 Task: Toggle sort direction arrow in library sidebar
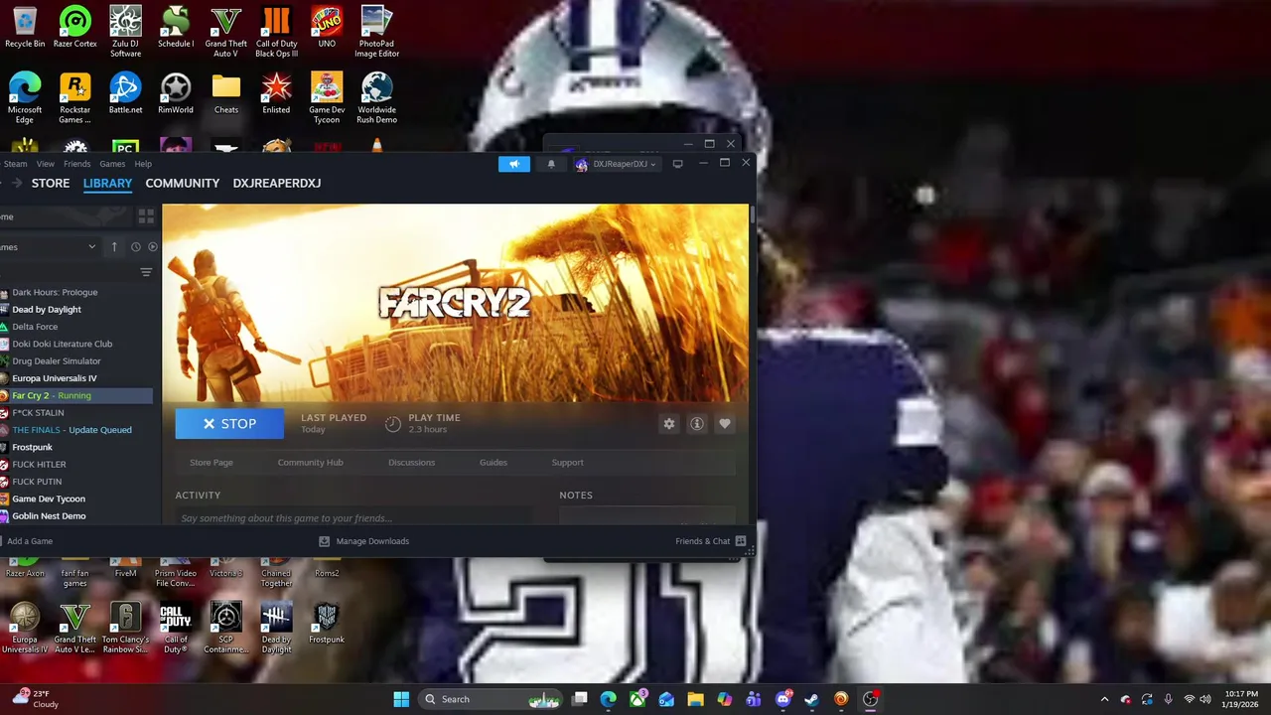pyautogui.click(x=114, y=246)
